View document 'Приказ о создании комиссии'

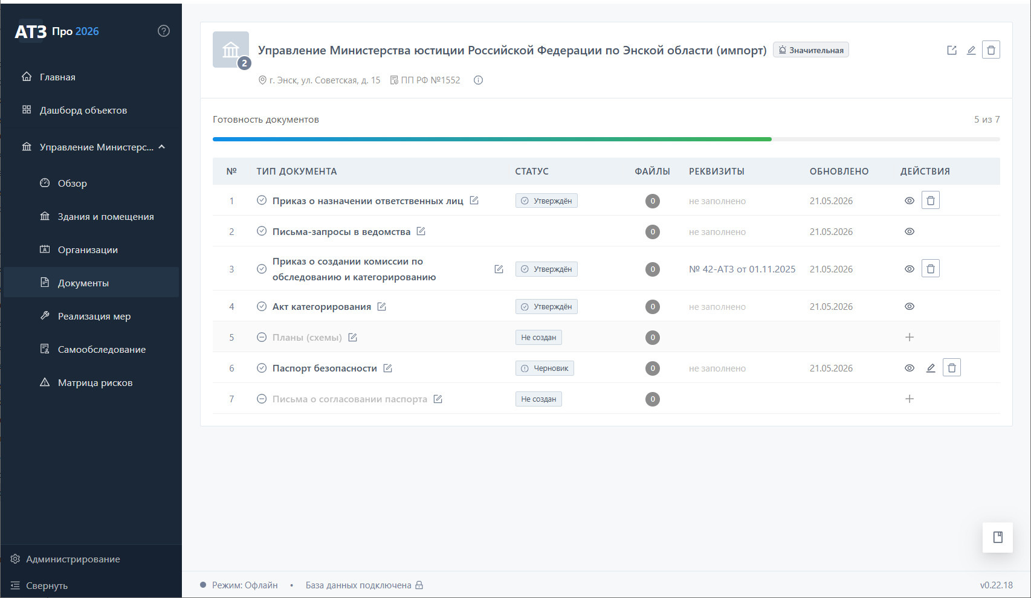coord(910,269)
